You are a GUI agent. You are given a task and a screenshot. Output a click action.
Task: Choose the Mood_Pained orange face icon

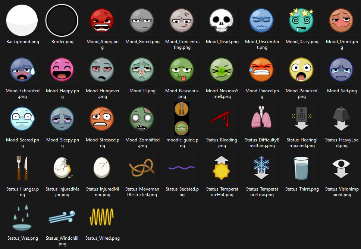point(261,70)
